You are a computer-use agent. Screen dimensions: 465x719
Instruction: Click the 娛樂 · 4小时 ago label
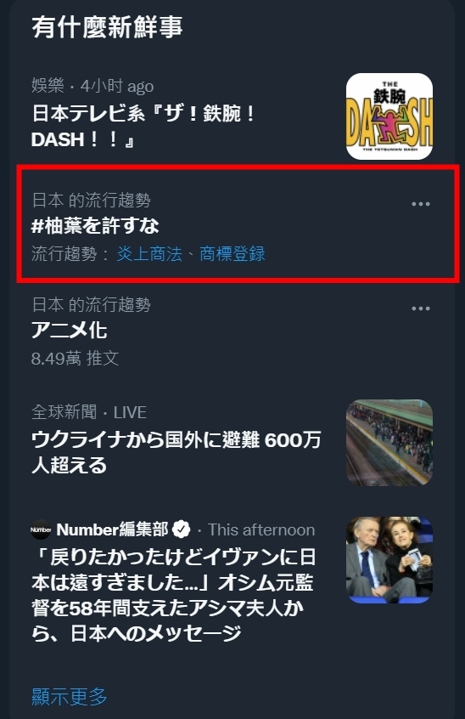tap(92, 86)
